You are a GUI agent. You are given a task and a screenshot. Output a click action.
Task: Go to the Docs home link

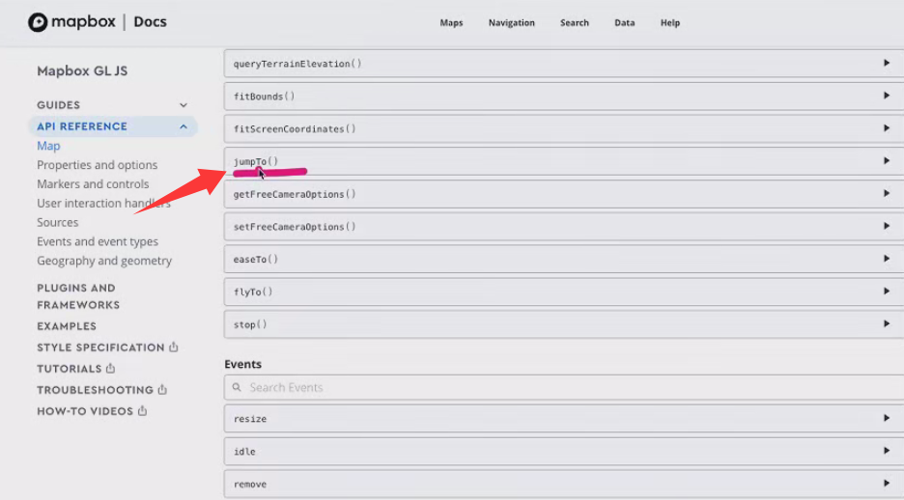(150, 22)
